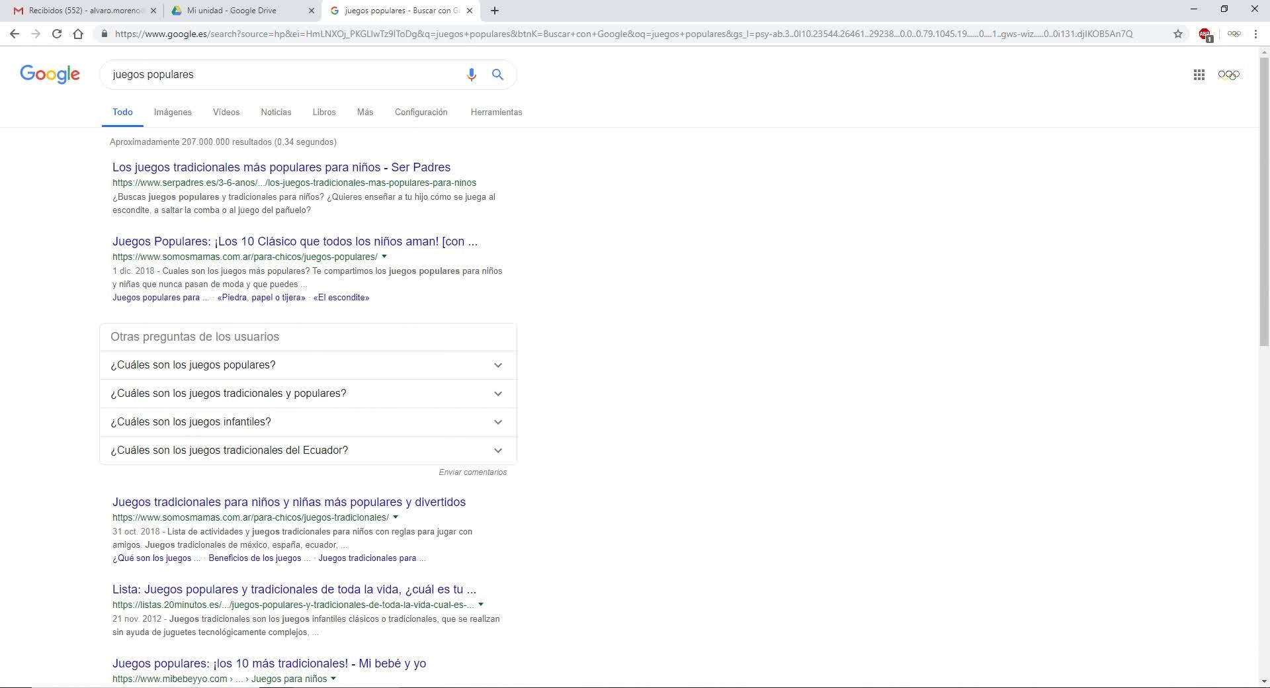
Task: Open Juegos Populares: Los 10 Clásico result
Action: tap(295, 241)
